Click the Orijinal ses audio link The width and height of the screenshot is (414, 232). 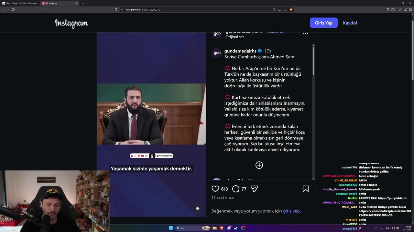[x=235, y=37]
